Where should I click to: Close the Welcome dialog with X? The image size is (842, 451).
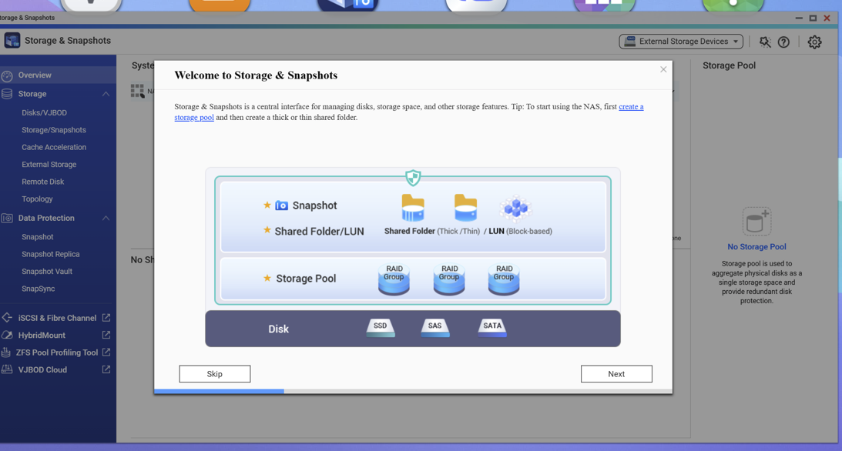point(663,69)
